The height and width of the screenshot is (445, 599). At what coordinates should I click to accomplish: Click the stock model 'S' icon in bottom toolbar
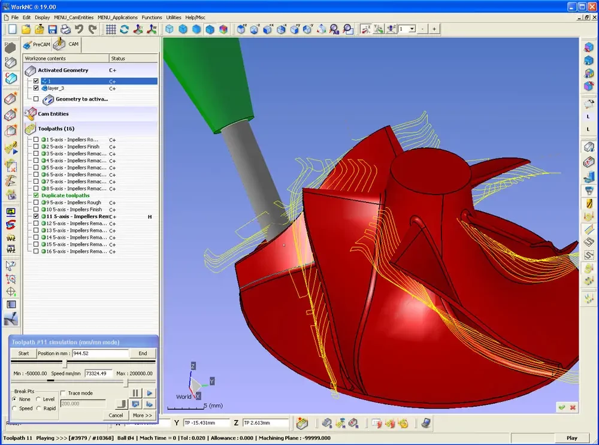(x=327, y=423)
